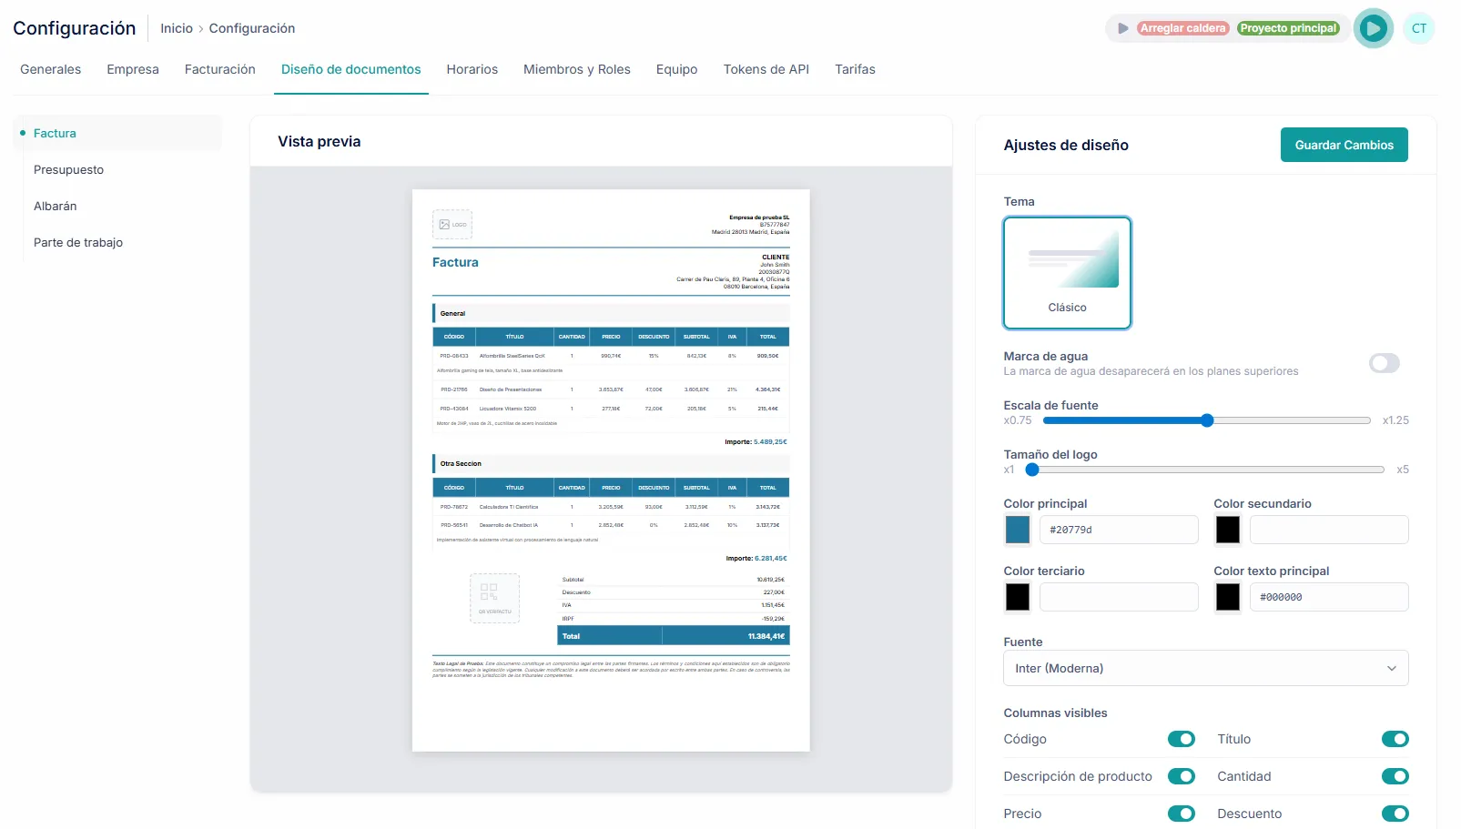Toggle the Código column visibility
The height and width of the screenshot is (829, 1461).
click(1181, 739)
